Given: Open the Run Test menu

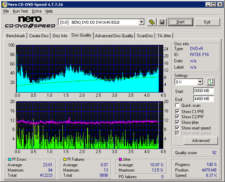Looking at the screenshot, I should click(x=20, y=11).
